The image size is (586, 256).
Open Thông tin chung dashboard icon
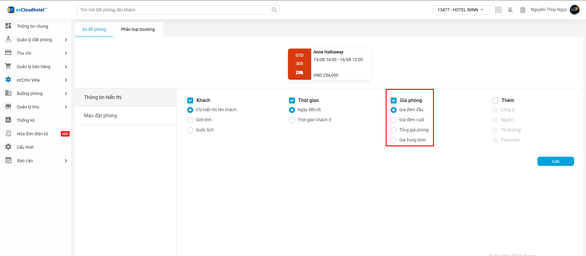8,26
